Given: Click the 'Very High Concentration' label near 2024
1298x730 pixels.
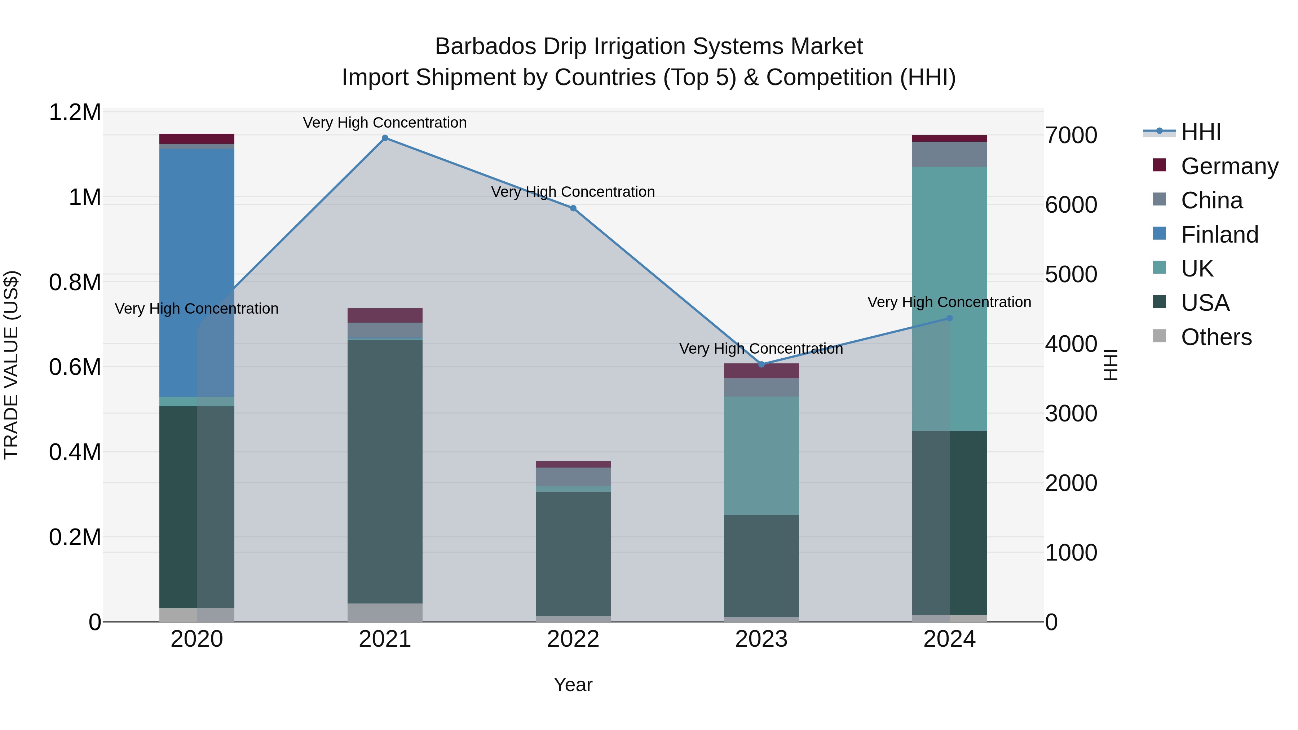Looking at the screenshot, I should click(949, 302).
